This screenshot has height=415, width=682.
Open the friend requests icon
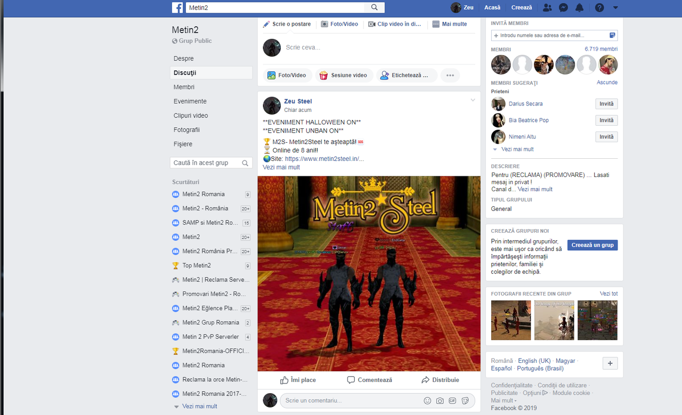click(x=547, y=7)
